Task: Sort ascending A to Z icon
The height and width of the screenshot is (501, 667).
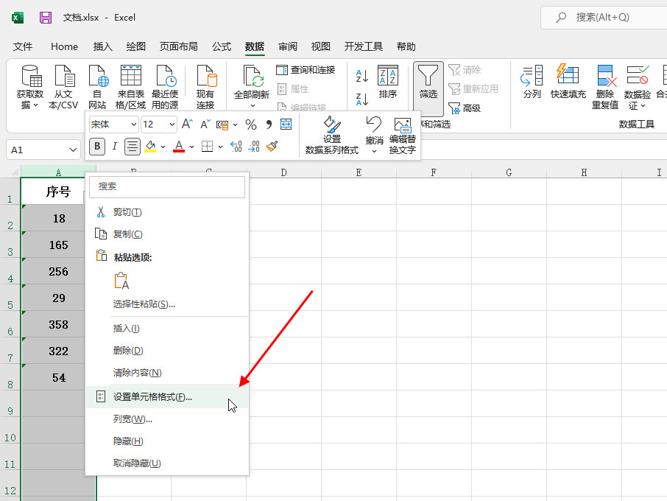Action: click(x=361, y=76)
